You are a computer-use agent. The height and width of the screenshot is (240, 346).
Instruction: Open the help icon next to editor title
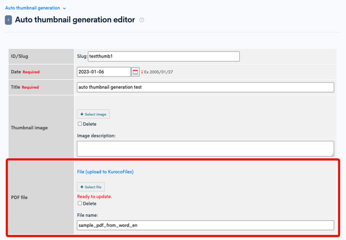coord(142,20)
